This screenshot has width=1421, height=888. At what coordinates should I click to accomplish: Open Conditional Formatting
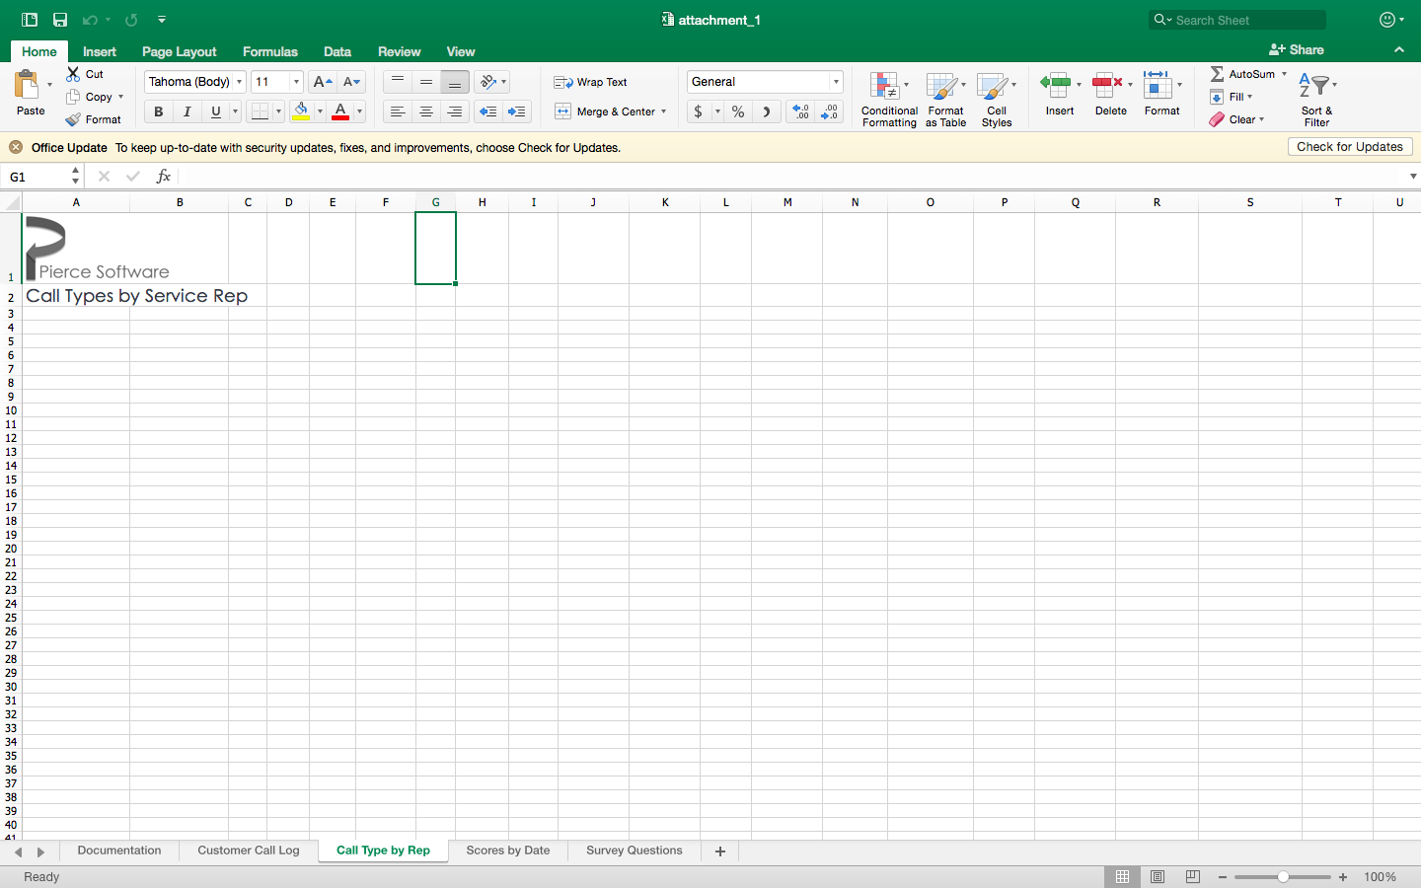click(x=889, y=99)
